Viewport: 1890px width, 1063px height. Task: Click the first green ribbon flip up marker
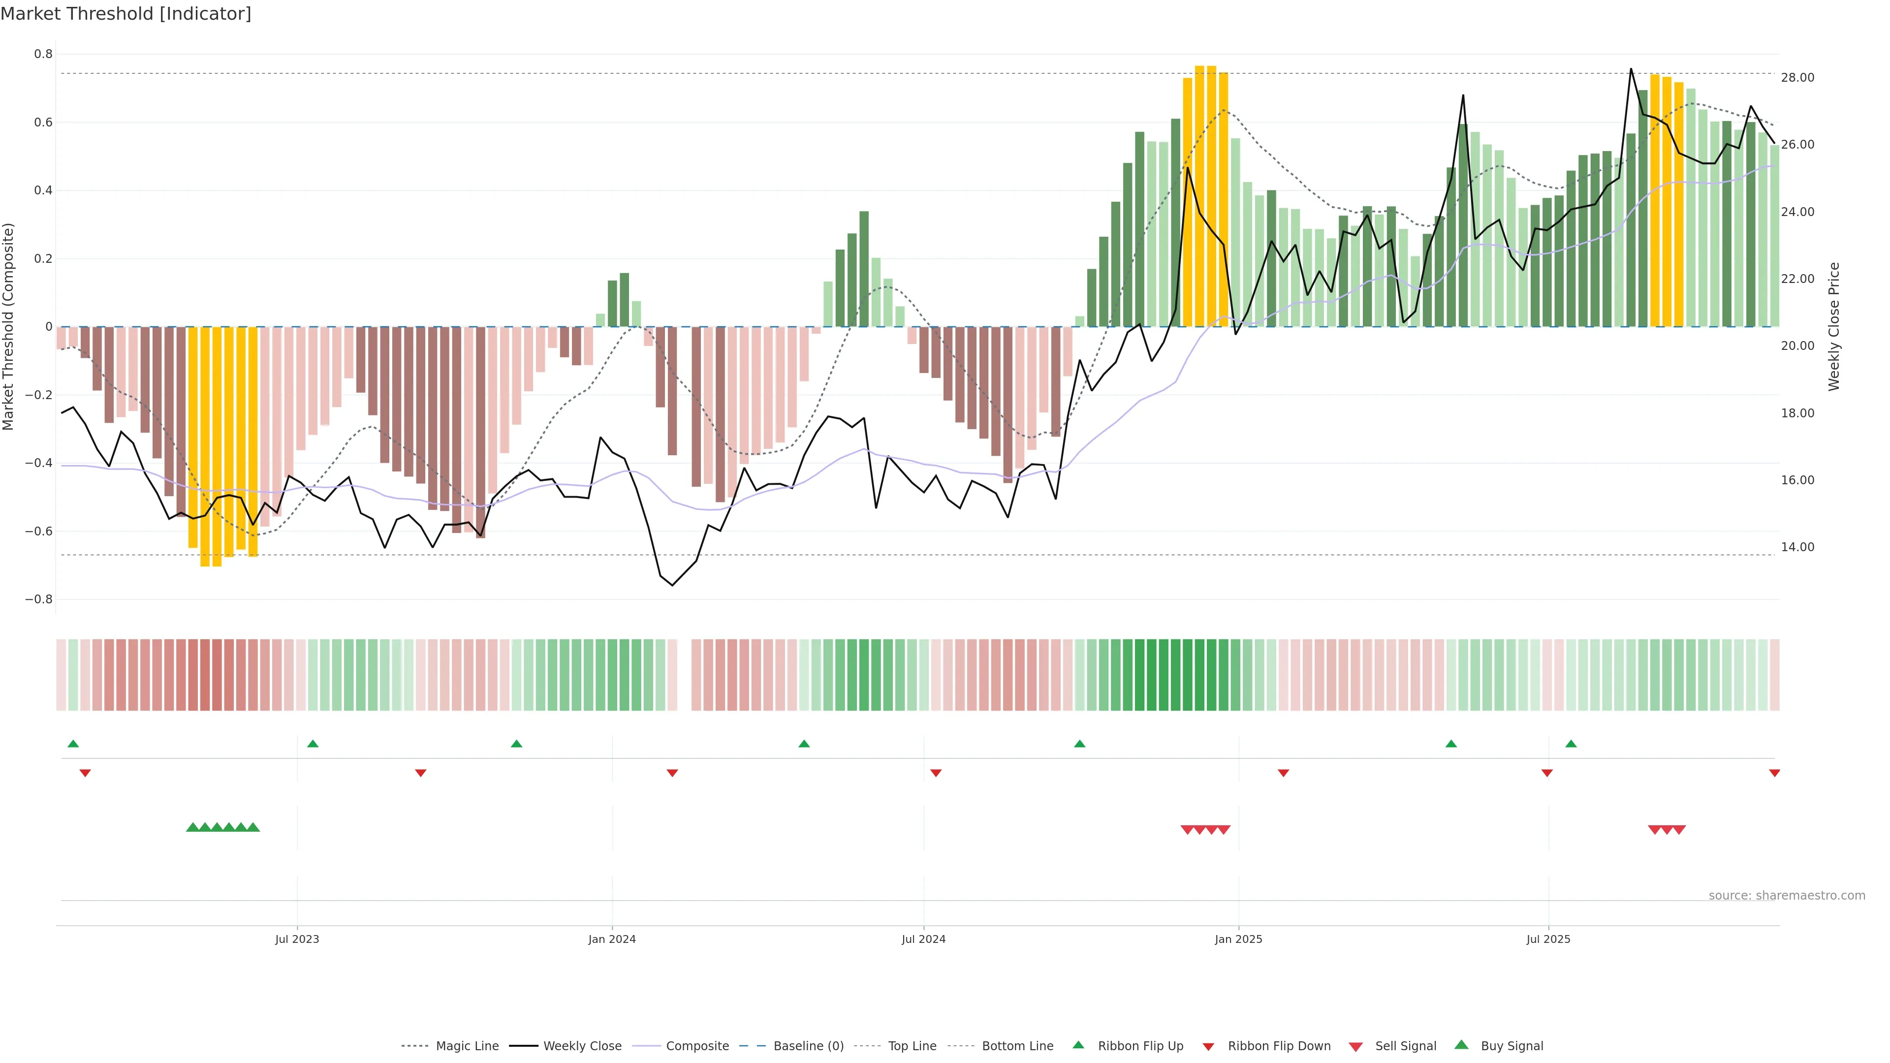pos(73,744)
